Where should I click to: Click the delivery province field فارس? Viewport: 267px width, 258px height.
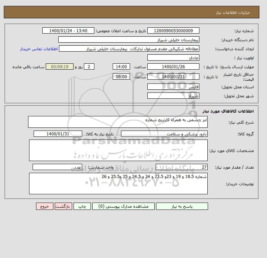(x=173, y=87)
